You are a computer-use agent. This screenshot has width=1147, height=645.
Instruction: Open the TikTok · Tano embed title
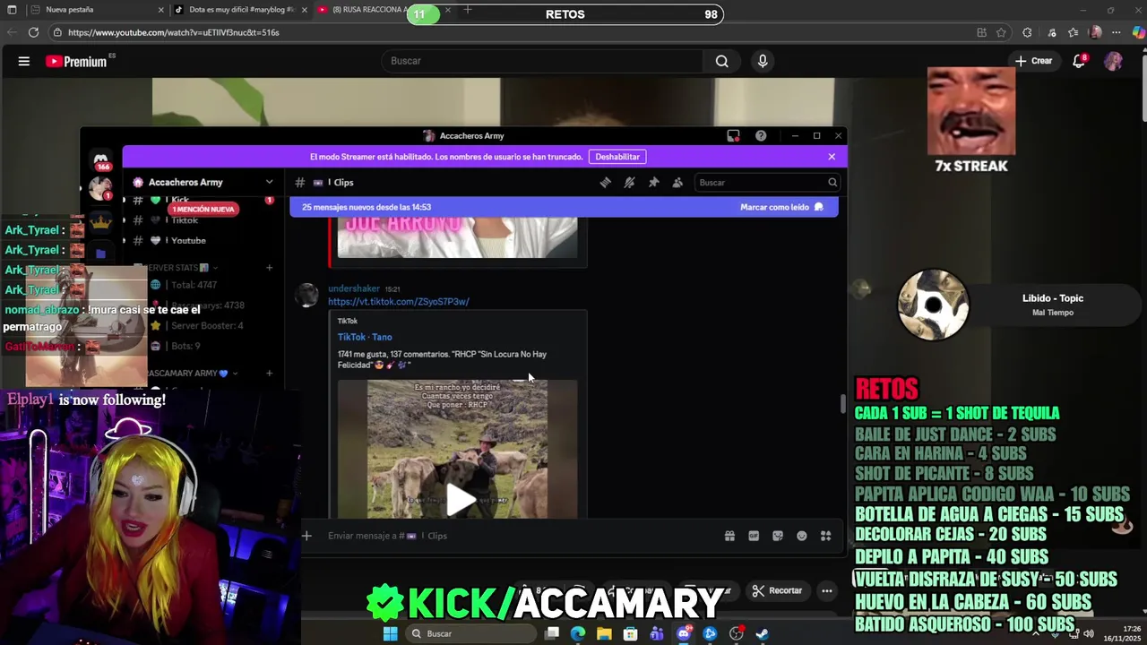pyautogui.click(x=365, y=337)
